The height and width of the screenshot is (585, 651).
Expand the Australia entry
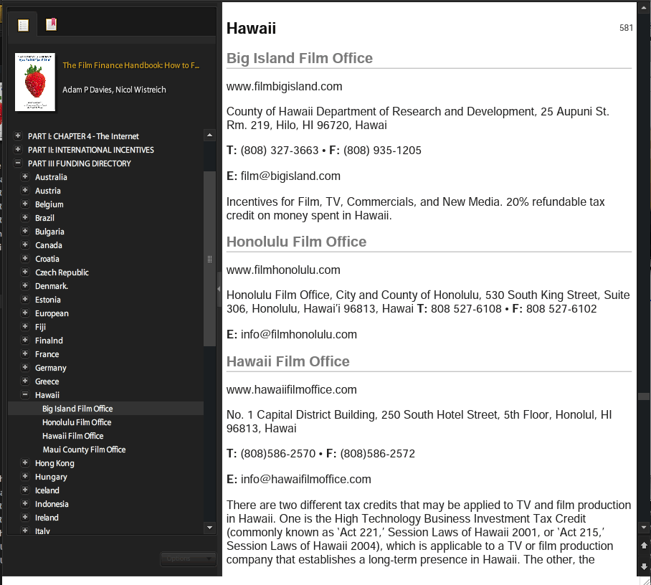25,177
